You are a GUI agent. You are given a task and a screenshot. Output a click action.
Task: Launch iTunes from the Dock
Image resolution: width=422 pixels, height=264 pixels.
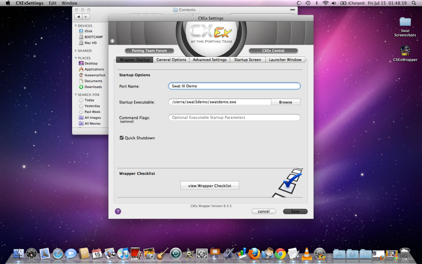click(x=123, y=254)
